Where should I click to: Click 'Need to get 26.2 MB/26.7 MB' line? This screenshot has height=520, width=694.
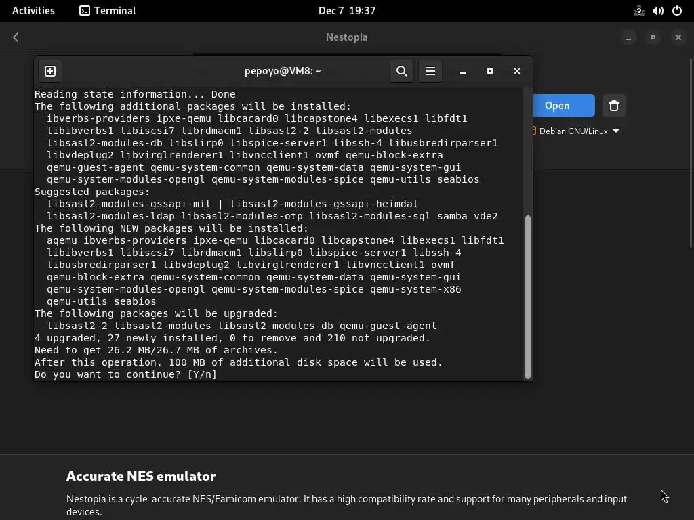pyautogui.click(x=157, y=350)
